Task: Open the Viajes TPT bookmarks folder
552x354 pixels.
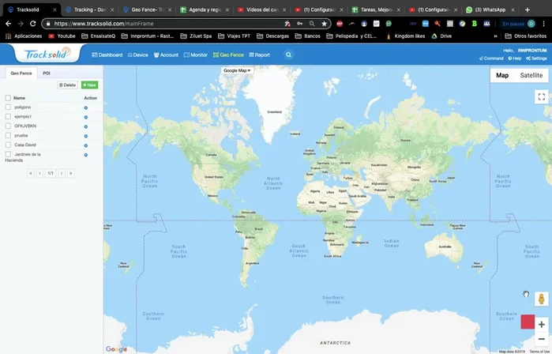Action: tap(235, 36)
